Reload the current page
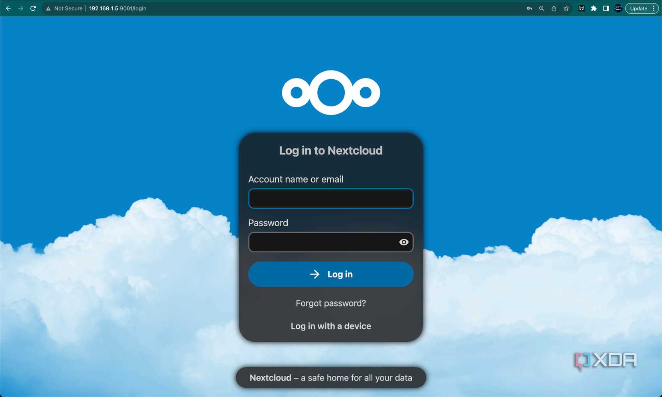Screen dimensions: 662x397 (x=33, y=8)
